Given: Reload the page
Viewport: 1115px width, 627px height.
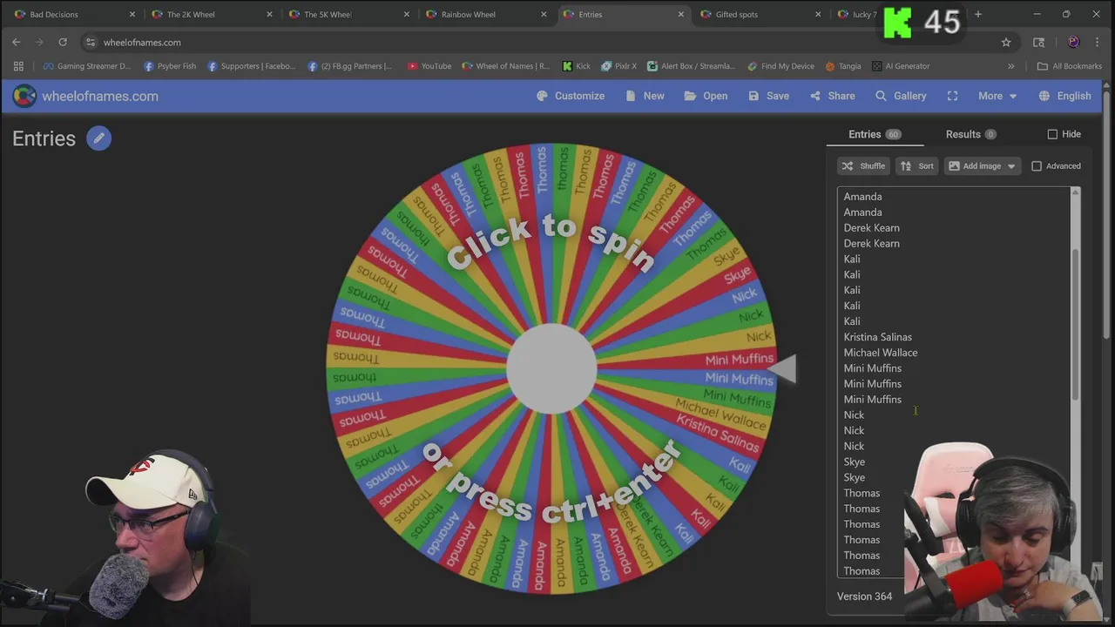Looking at the screenshot, I should pyautogui.click(x=63, y=42).
